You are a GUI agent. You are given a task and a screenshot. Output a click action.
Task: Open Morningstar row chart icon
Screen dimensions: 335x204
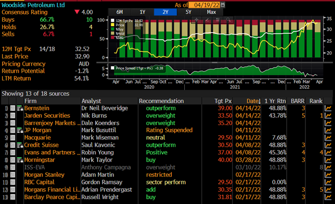click(328, 160)
